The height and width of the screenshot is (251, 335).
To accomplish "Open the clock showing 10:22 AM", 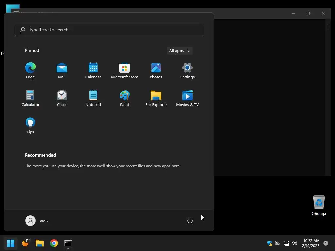I will pos(311,243).
